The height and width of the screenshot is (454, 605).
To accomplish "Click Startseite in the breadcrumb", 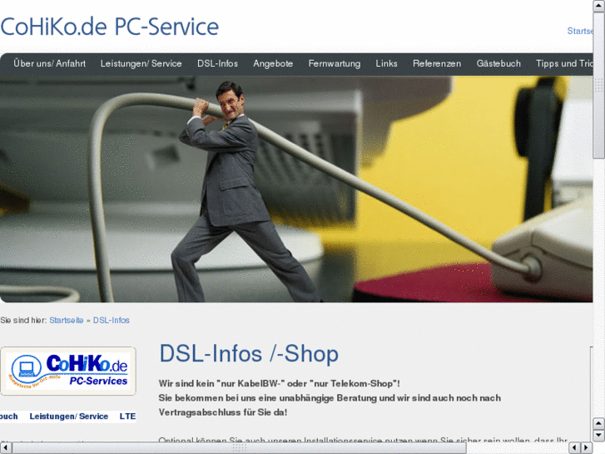I will point(67,321).
